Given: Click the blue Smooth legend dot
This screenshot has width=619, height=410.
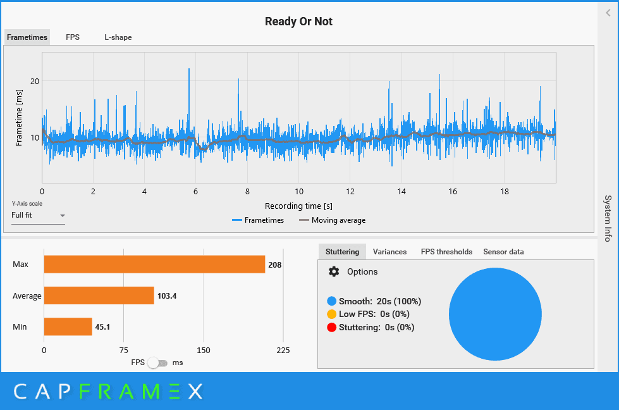Looking at the screenshot, I should 331,301.
